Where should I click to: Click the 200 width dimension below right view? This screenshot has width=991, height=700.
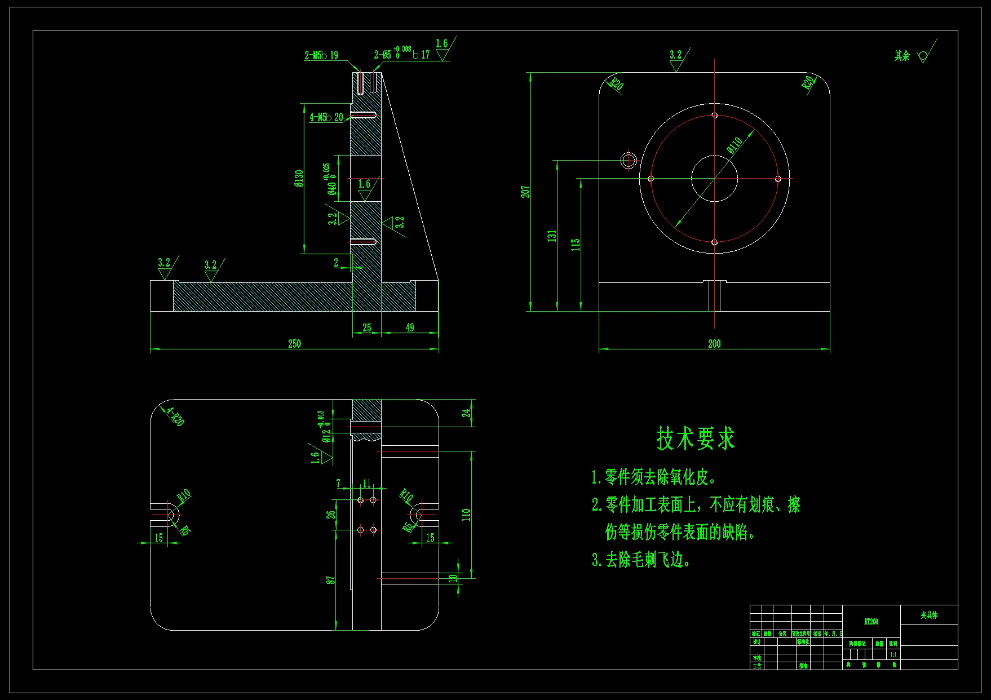pyautogui.click(x=714, y=344)
